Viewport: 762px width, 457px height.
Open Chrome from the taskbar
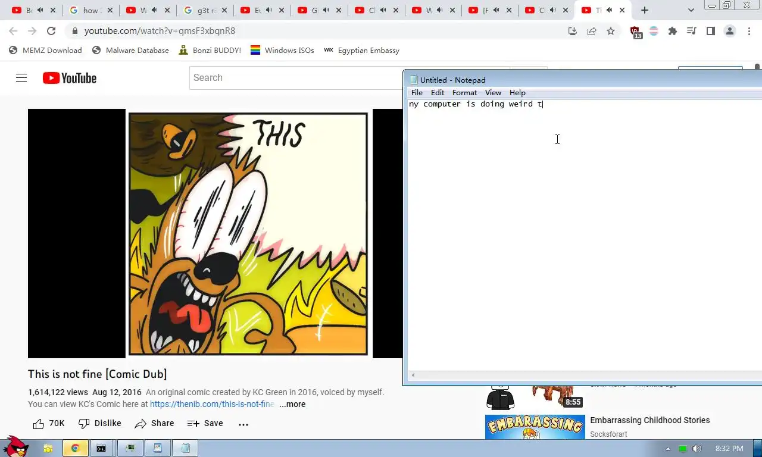pyautogui.click(x=75, y=448)
